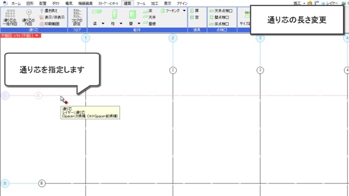This screenshot has width=349, height=196.
Task: Open the スリーブ・インサート tab
Action: [108, 3]
